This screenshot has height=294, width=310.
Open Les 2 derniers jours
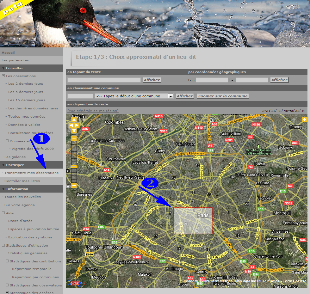coord(26,83)
